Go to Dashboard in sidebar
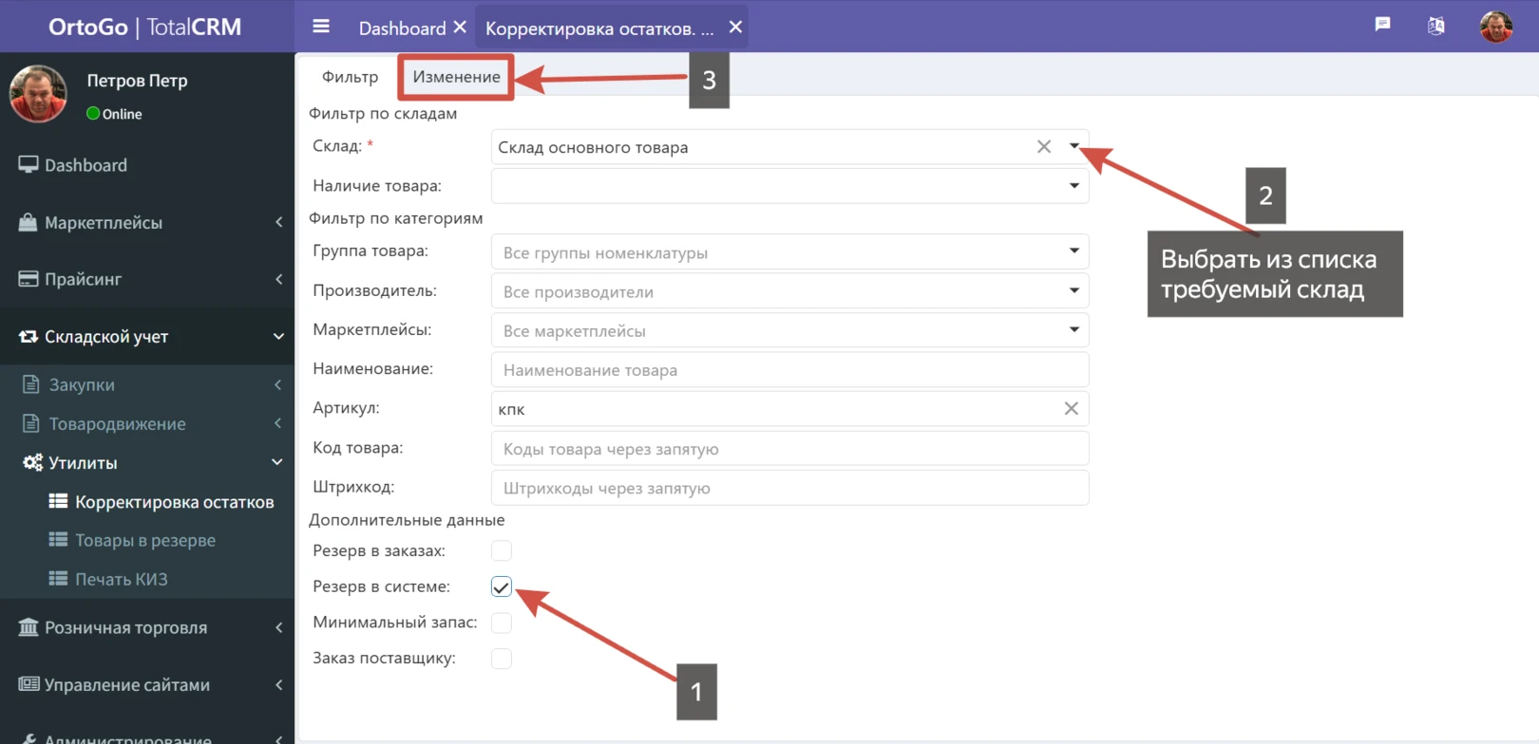 (85, 165)
